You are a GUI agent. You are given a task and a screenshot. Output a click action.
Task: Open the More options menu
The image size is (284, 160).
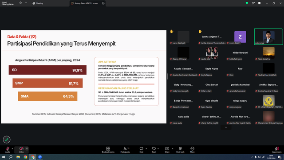pos(192,150)
